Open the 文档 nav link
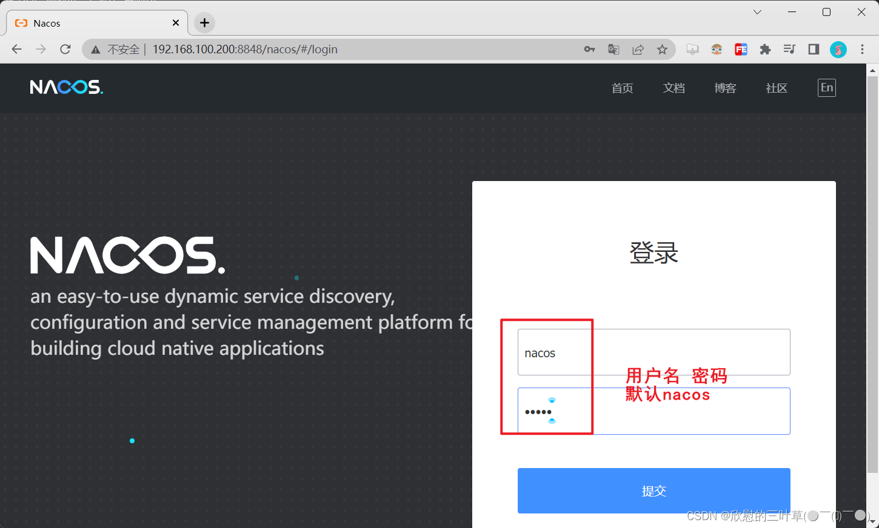The height and width of the screenshot is (528, 879). tap(673, 88)
